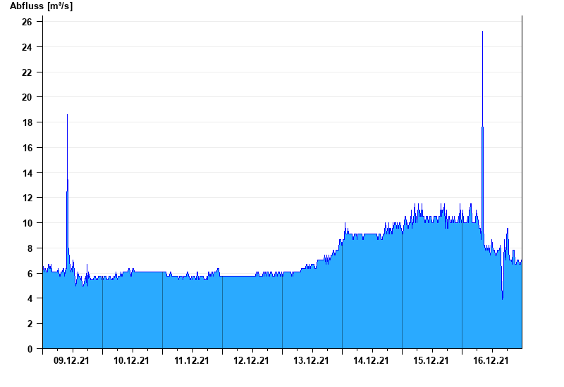
Task: Click the y-axis value 16
Action: coord(27,148)
